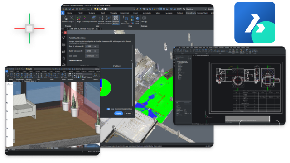Open Pointcloud Settings gear icon
Screen dimensions: 290x163
click(x=144, y=19)
